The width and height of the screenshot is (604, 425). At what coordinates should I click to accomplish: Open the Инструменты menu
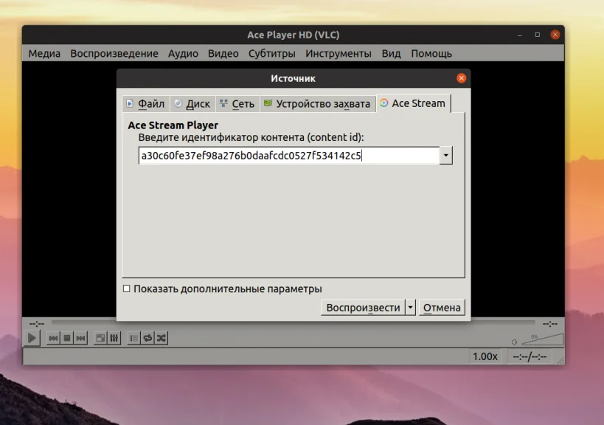[339, 53]
